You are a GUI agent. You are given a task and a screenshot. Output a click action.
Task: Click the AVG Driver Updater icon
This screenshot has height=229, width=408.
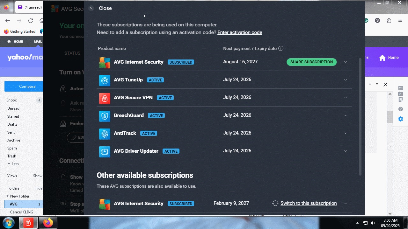(105, 151)
